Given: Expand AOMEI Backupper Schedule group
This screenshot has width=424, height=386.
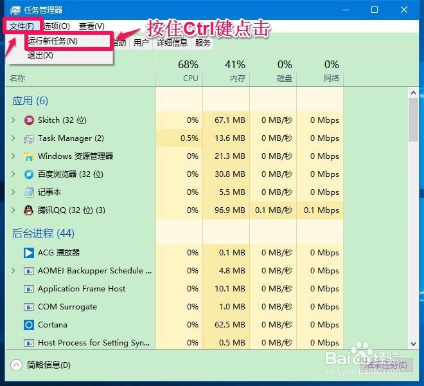Looking at the screenshot, I should pos(13,271).
